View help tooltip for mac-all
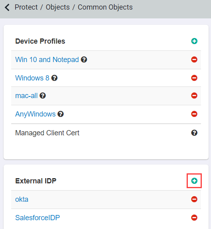211x229 pixels. click(x=43, y=96)
